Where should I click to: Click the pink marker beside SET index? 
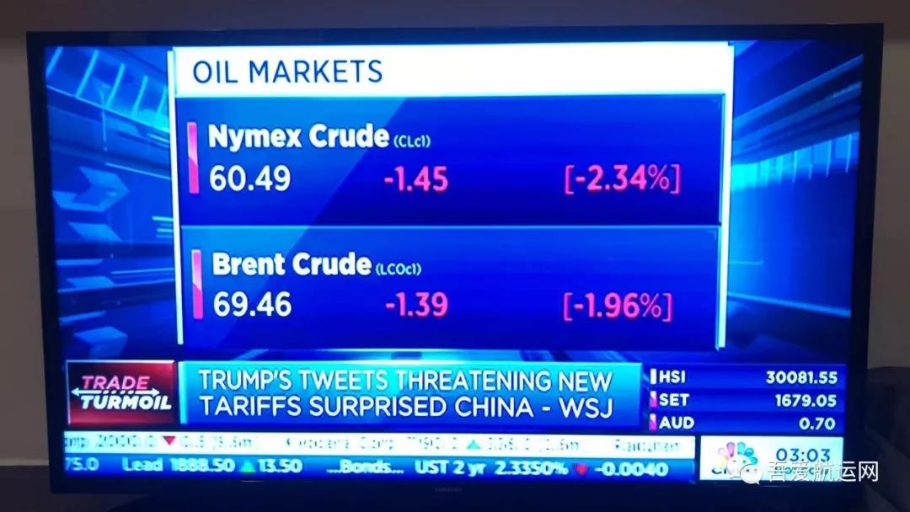(653, 400)
